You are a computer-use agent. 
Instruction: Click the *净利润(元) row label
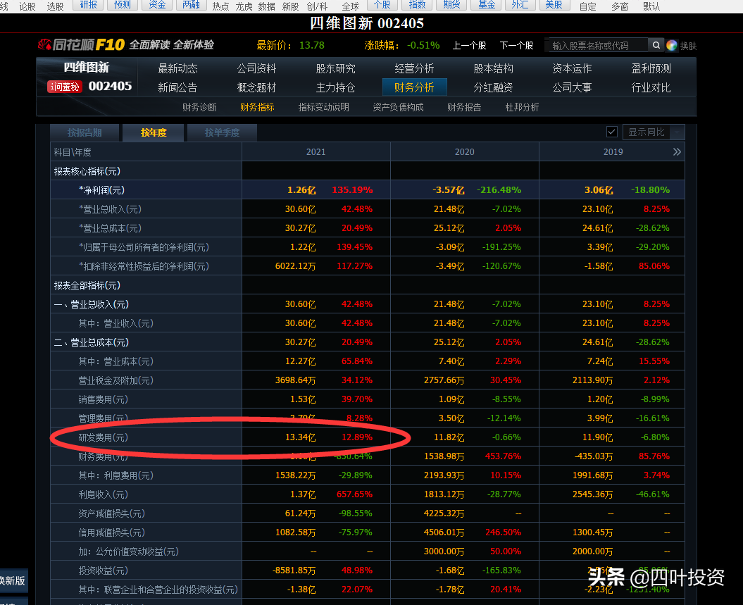(x=101, y=190)
